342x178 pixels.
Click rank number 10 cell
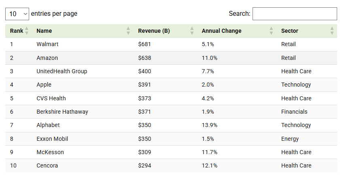click(x=13, y=165)
